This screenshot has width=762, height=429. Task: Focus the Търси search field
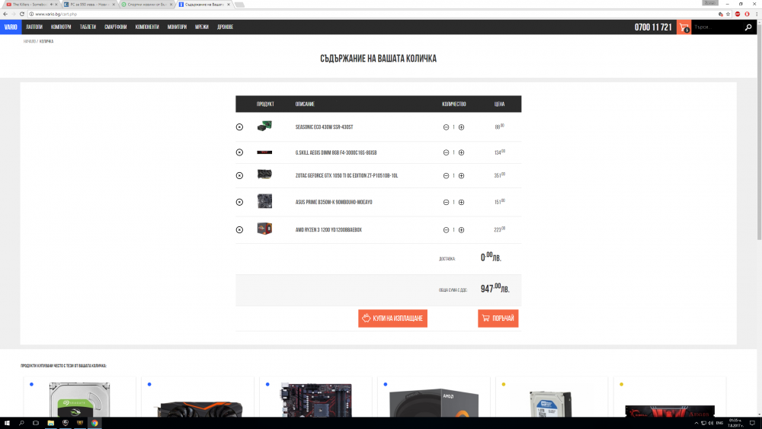click(717, 27)
